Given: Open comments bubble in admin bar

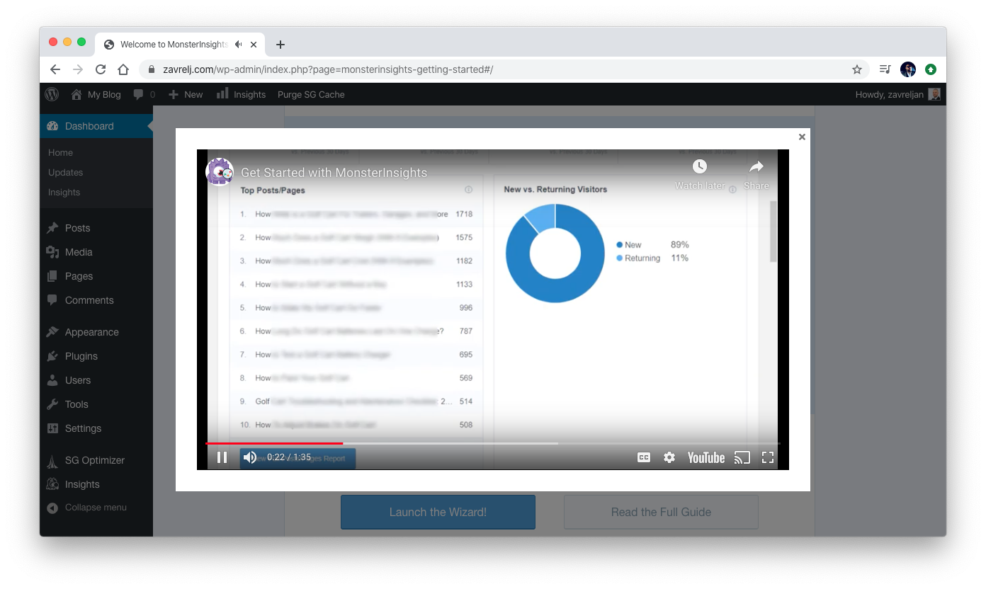Looking at the screenshot, I should click(x=144, y=94).
